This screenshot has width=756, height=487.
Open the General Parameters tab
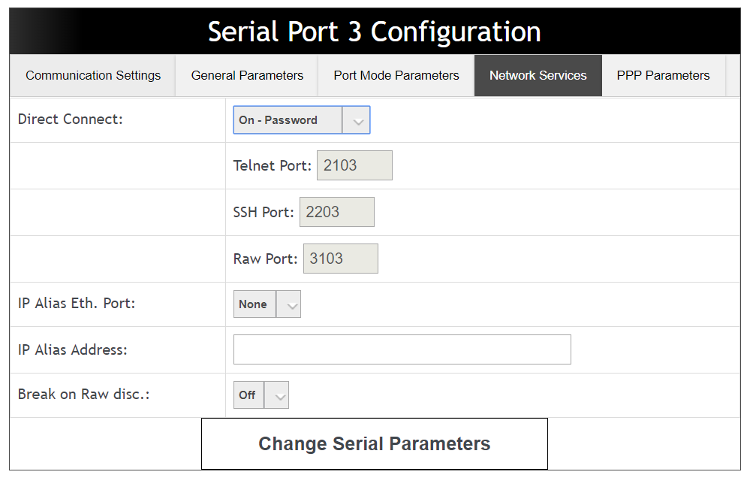pyautogui.click(x=247, y=75)
